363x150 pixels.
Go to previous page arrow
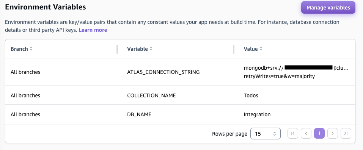pos(306,133)
